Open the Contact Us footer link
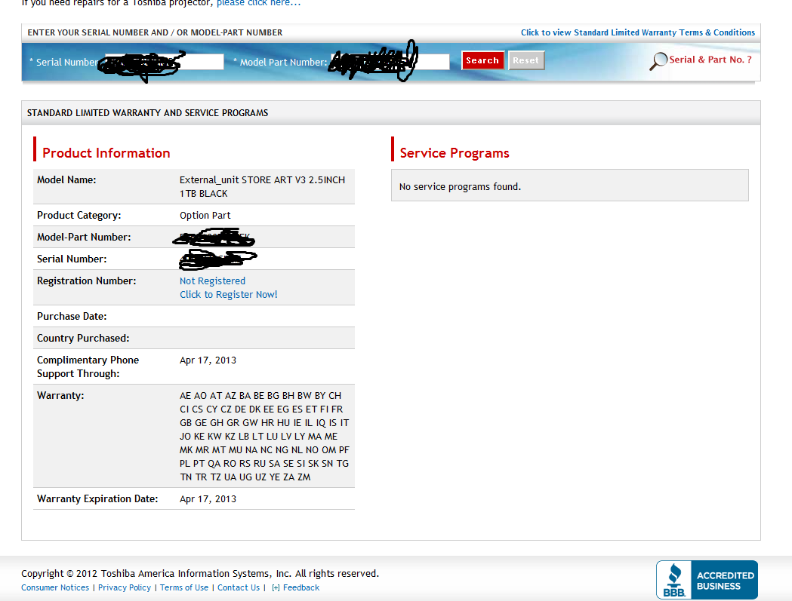The image size is (792, 601). click(239, 587)
